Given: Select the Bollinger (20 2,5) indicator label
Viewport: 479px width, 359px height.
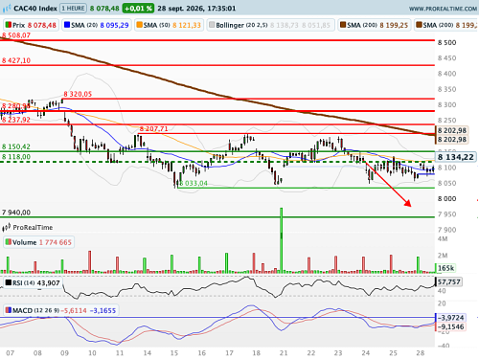Looking at the screenshot, I should click(270, 25).
